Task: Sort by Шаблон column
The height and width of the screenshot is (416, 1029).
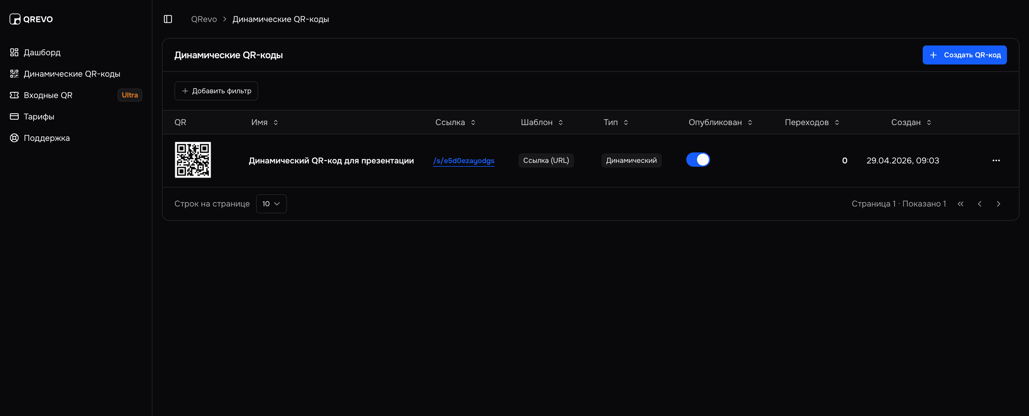Action: coord(542,122)
